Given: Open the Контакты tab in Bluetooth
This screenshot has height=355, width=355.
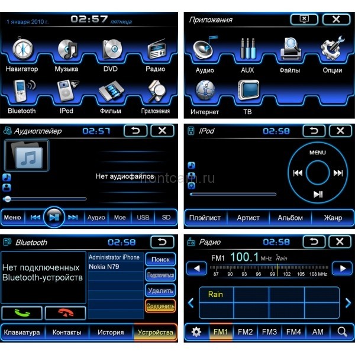Looking at the screenshot, I should click(66, 333).
